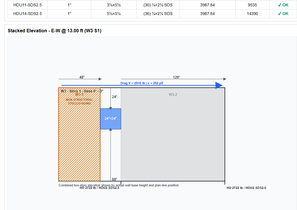The height and width of the screenshot is (210, 297).
Task: Click the Drag V = 2918 lb label
Action: tap(142, 83)
